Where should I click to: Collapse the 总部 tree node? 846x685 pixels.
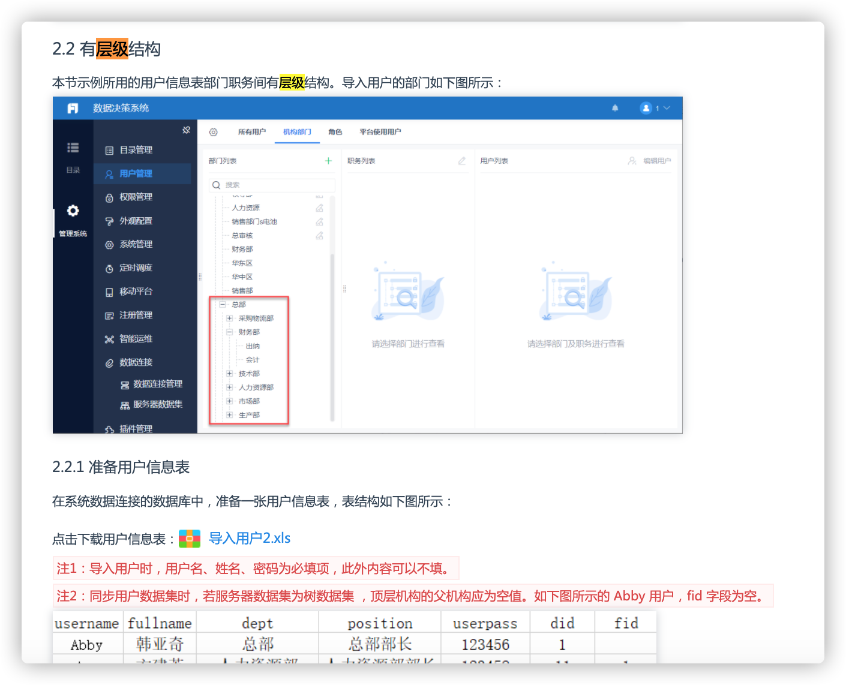tap(223, 304)
